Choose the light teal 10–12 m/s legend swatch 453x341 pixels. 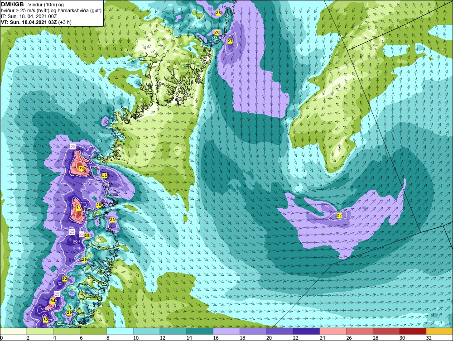tap(147, 331)
